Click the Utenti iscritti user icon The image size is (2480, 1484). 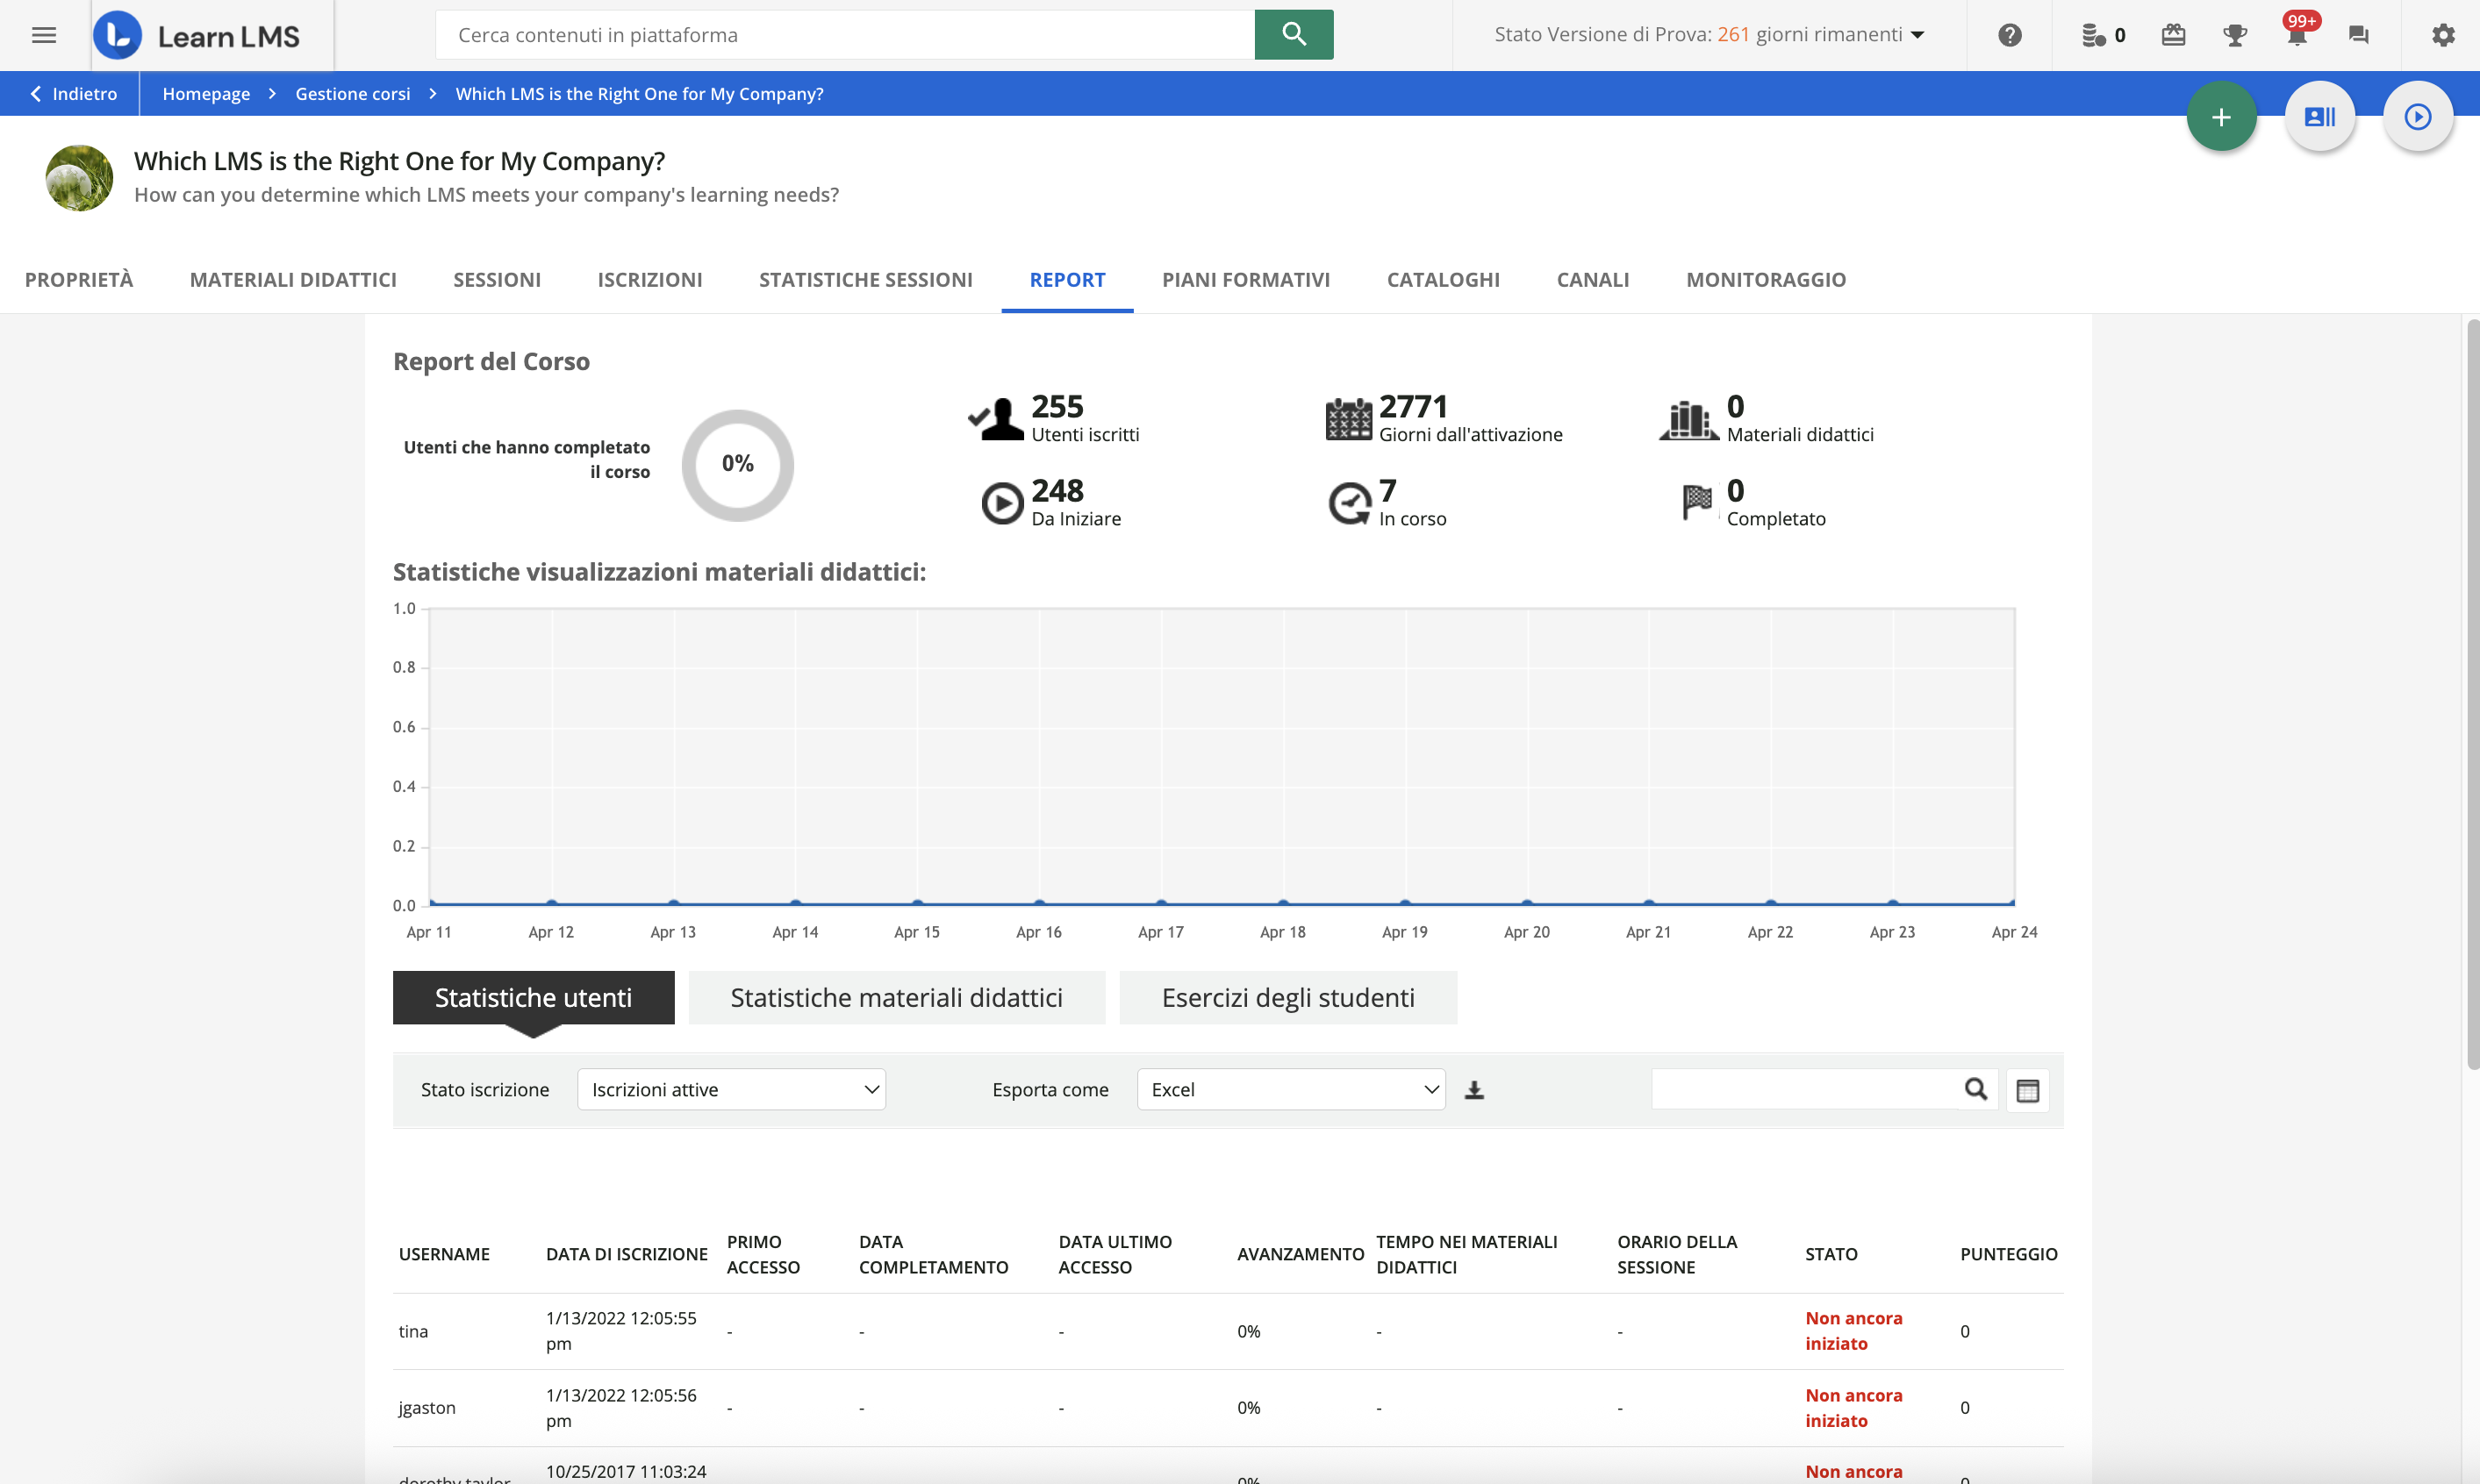(996, 418)
